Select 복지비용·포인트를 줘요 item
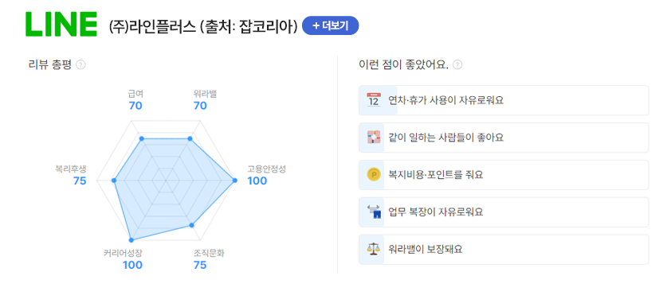Viewport: 671px width, 303px height. 504,174
